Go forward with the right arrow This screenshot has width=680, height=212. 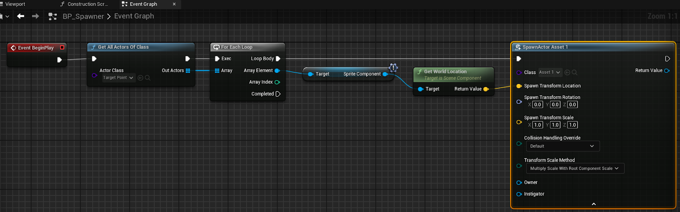pyautogui.click(x=35, y=16)
